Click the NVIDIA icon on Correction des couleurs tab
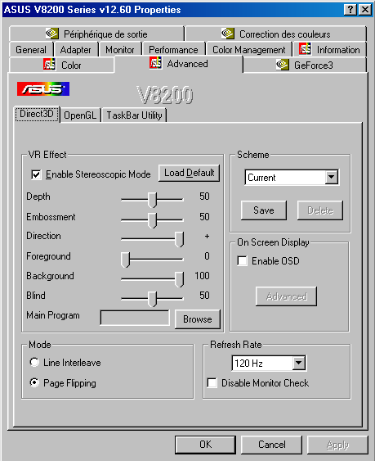 pyautogui.click(x=227, y=34)
